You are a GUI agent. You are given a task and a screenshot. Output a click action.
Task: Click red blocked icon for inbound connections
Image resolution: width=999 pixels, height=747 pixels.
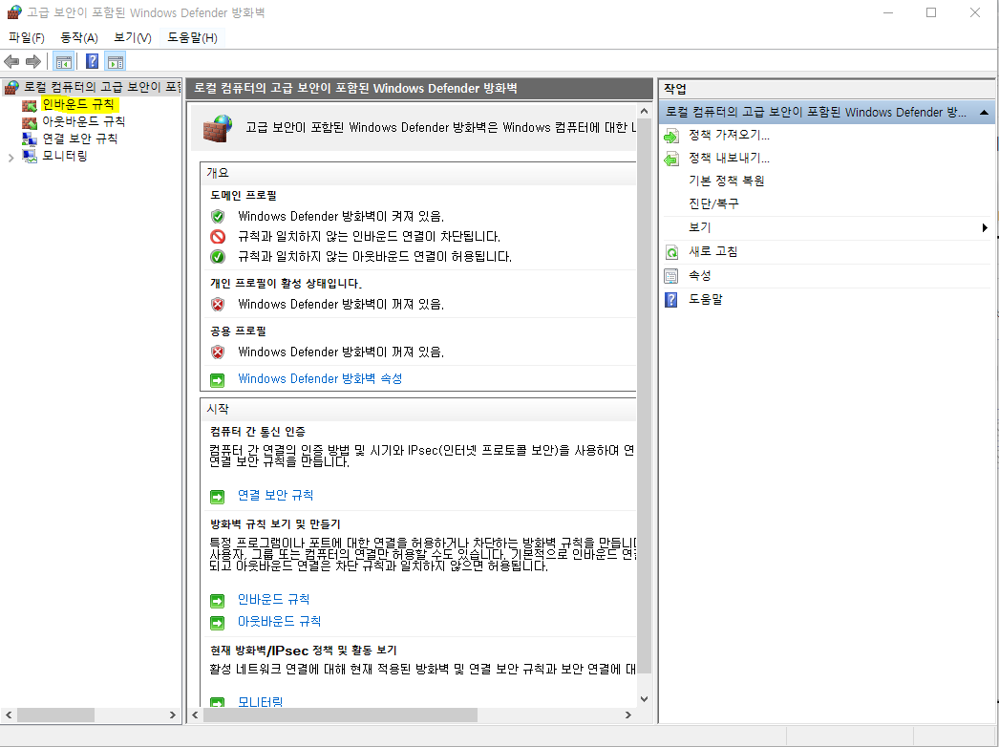[218, 237]
